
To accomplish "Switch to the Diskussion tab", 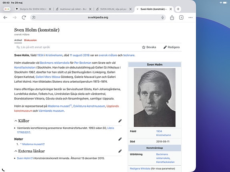I will (30, 40).
